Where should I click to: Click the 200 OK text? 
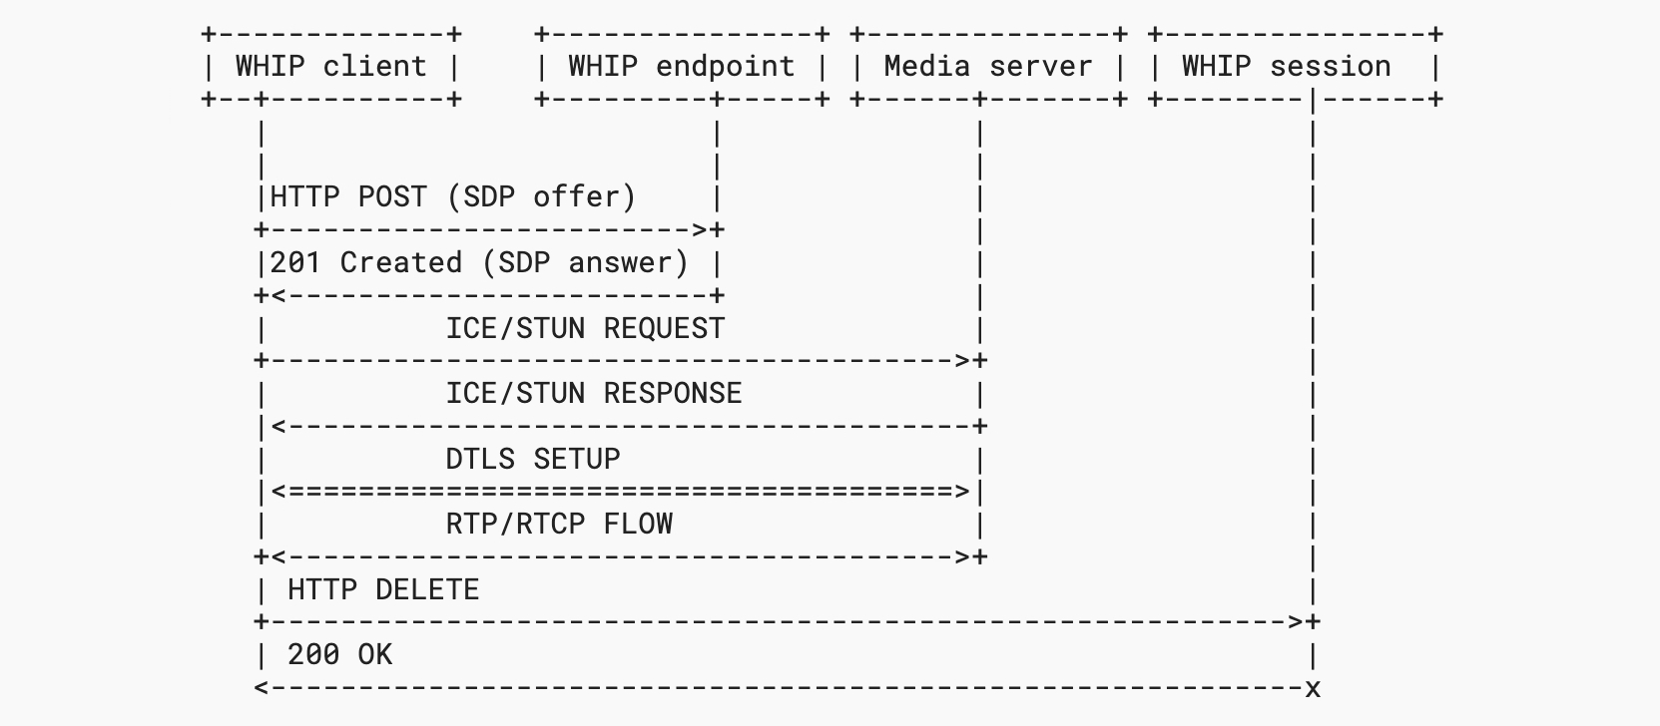coord(339,655)
